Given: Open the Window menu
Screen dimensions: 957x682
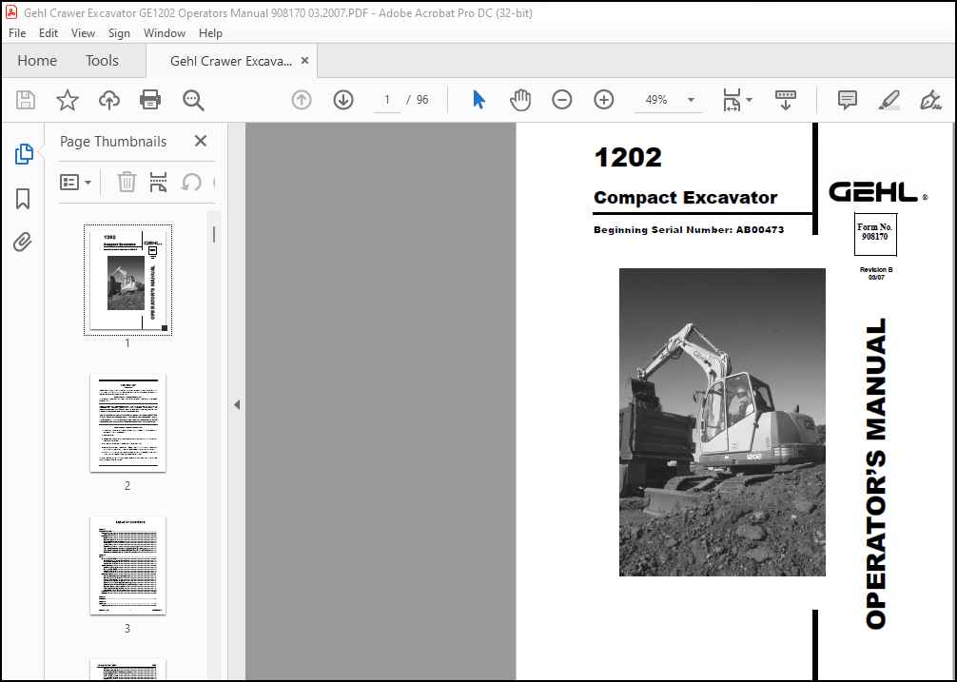Looking at the screenshot, I should click(165, 33).
